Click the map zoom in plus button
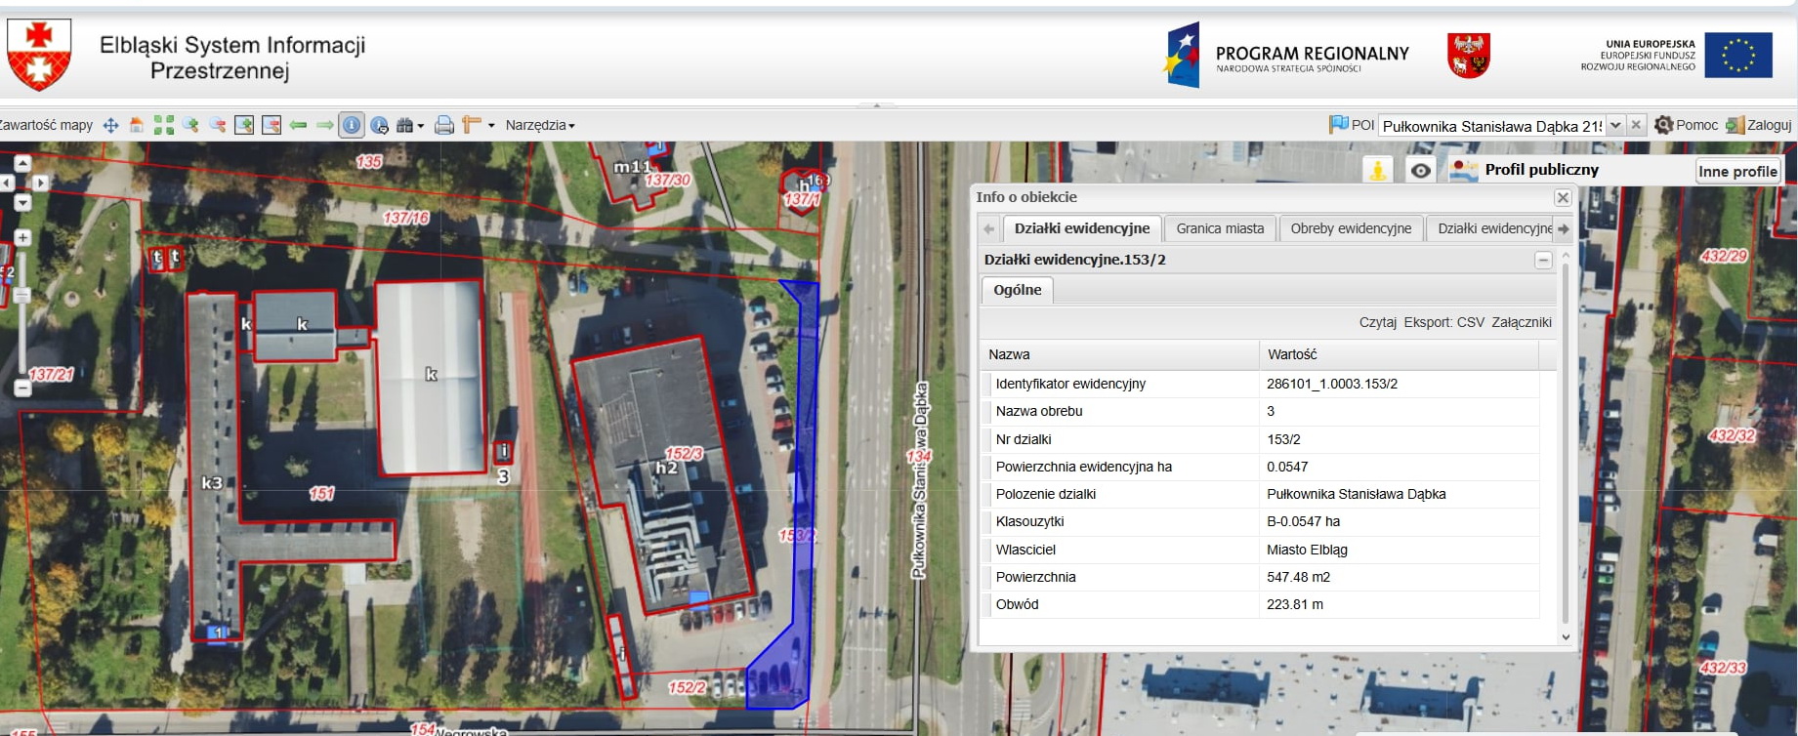Viewport: 1798px width, 736px height. point(22,237)
